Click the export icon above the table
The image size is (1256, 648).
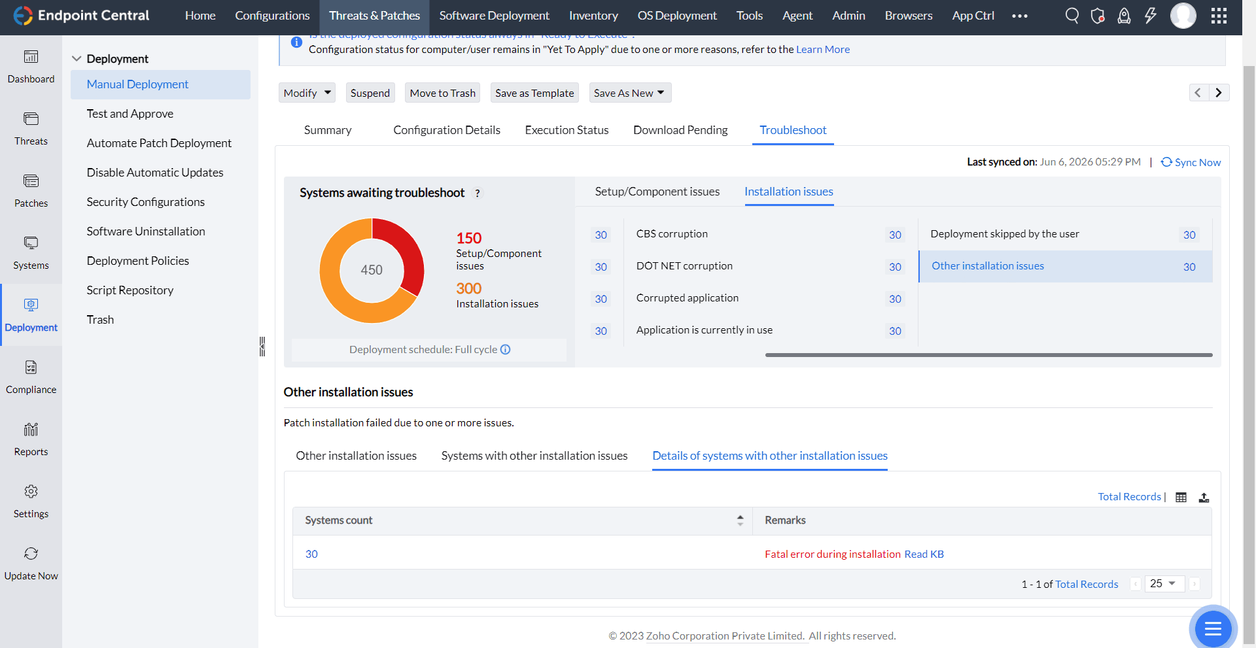pyautogui.click(x=1204, y=498)
